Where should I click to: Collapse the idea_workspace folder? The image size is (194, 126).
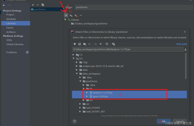[77, 74]
